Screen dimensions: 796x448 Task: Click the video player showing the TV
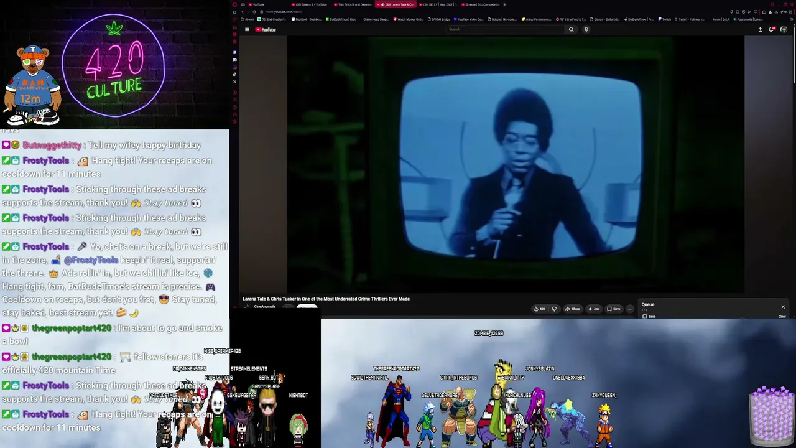(515, 165)
